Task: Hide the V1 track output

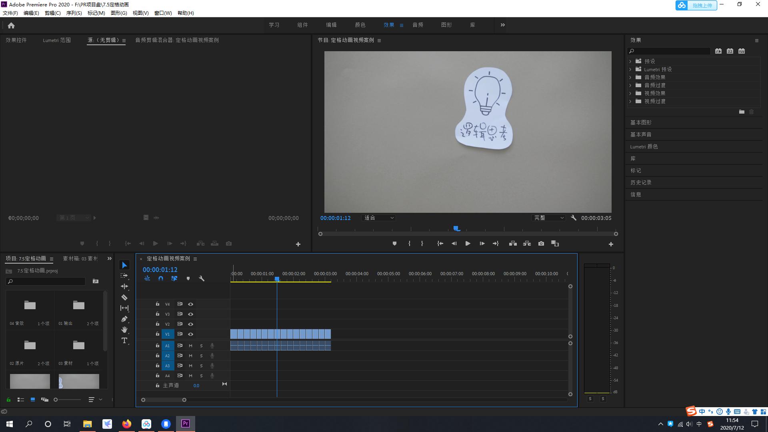Action: click(191, 334)
